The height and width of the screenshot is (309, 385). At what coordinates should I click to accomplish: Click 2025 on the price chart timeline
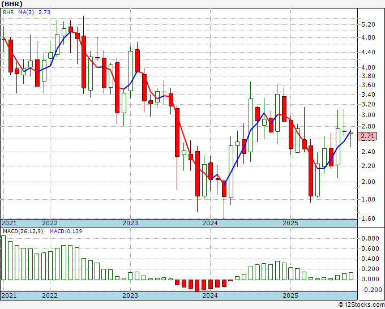click(290, 223)
